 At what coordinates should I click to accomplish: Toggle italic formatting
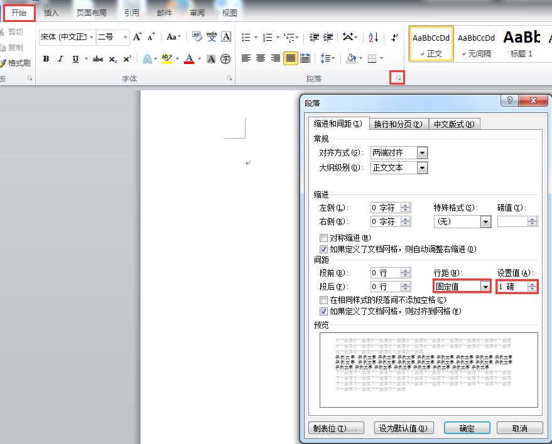60,59
